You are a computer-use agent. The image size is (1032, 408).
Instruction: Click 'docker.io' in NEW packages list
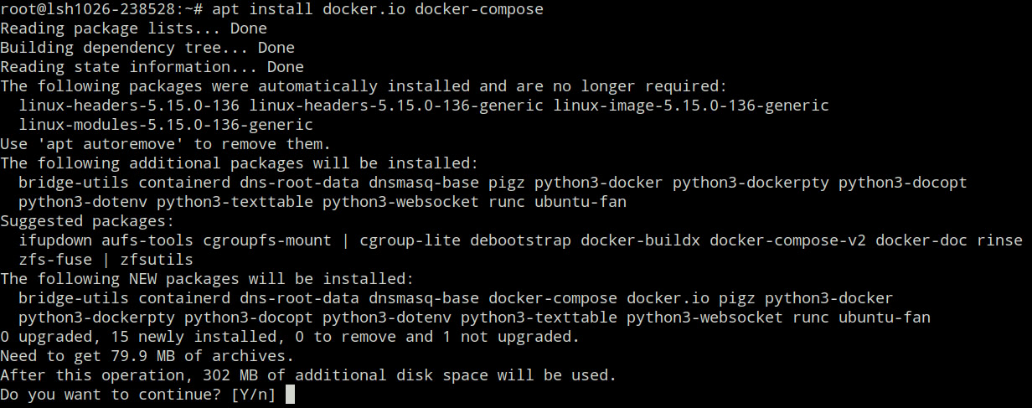(668, 298)
